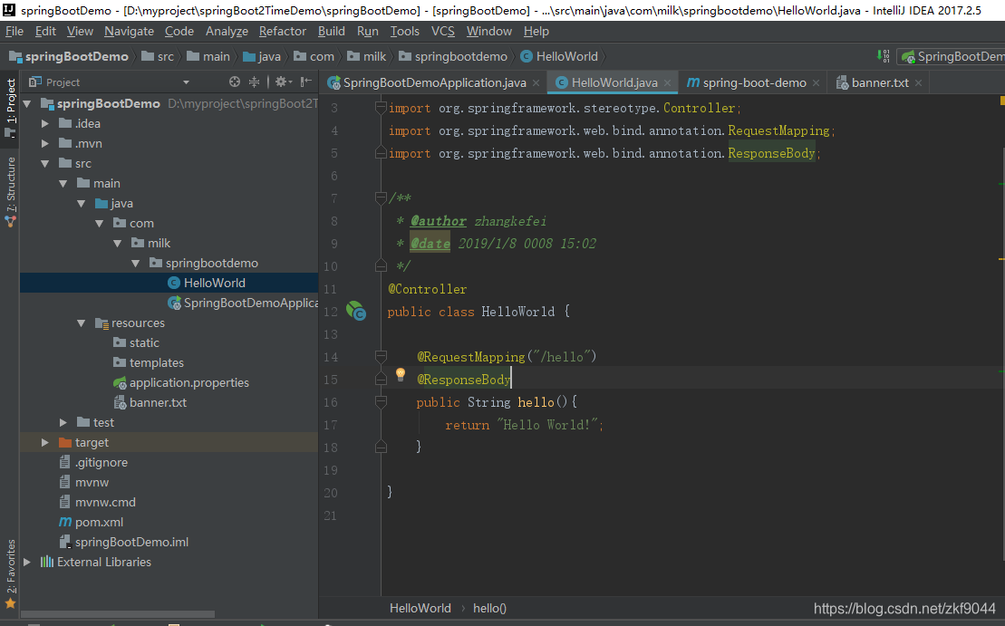The width and height of the screenshot is (1005, 626).
Task: Click the resources folder icon
Action: tap(101, 323)
